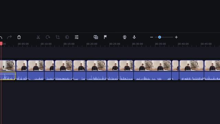Select the yellow-outlined audio clip

8,76
